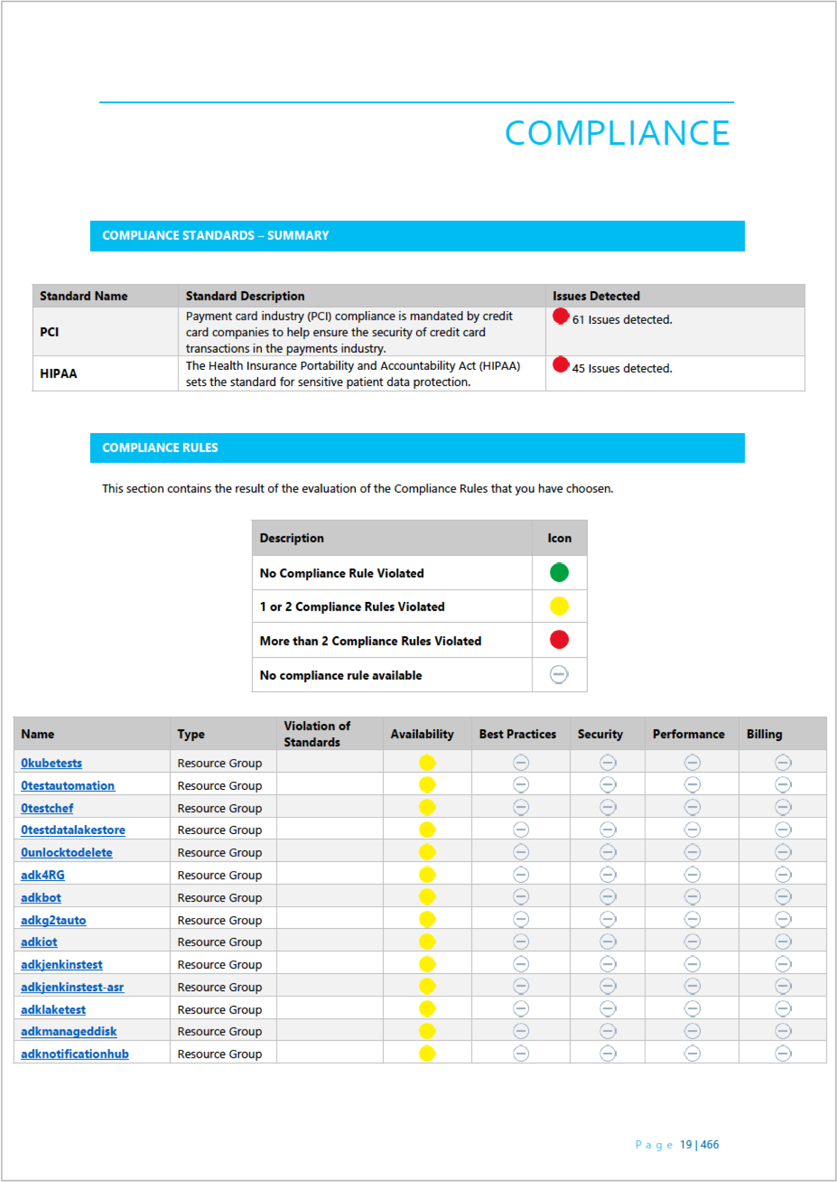Click the yellow Availability icon for adkiot
The height and width of the screenshot is (1182, 837).
[x=427, y=942]
